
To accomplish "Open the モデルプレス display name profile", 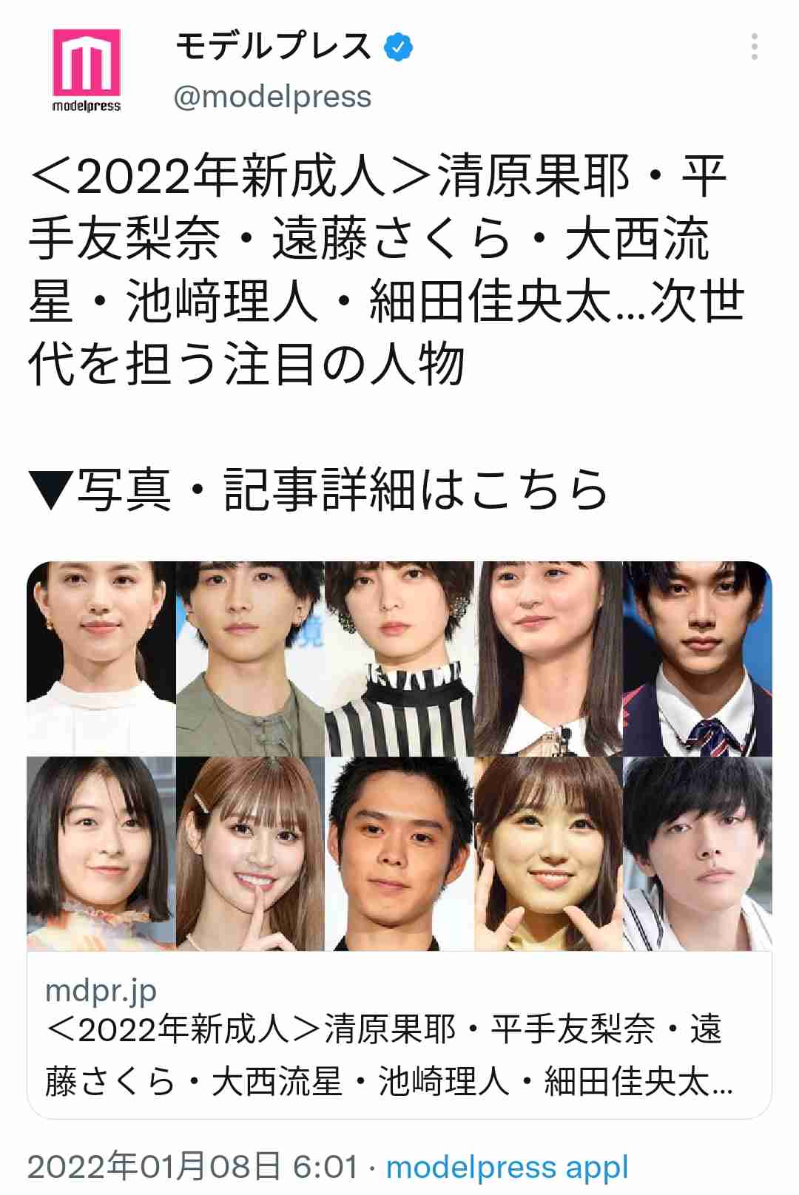I will 273,47.
